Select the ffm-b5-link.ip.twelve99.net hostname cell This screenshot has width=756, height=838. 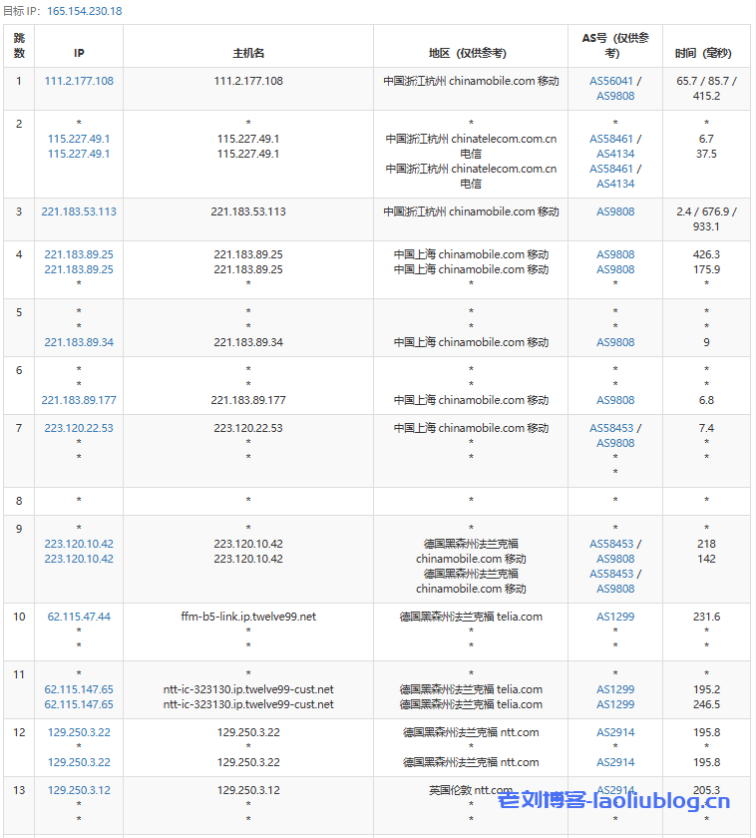[248, 617]
